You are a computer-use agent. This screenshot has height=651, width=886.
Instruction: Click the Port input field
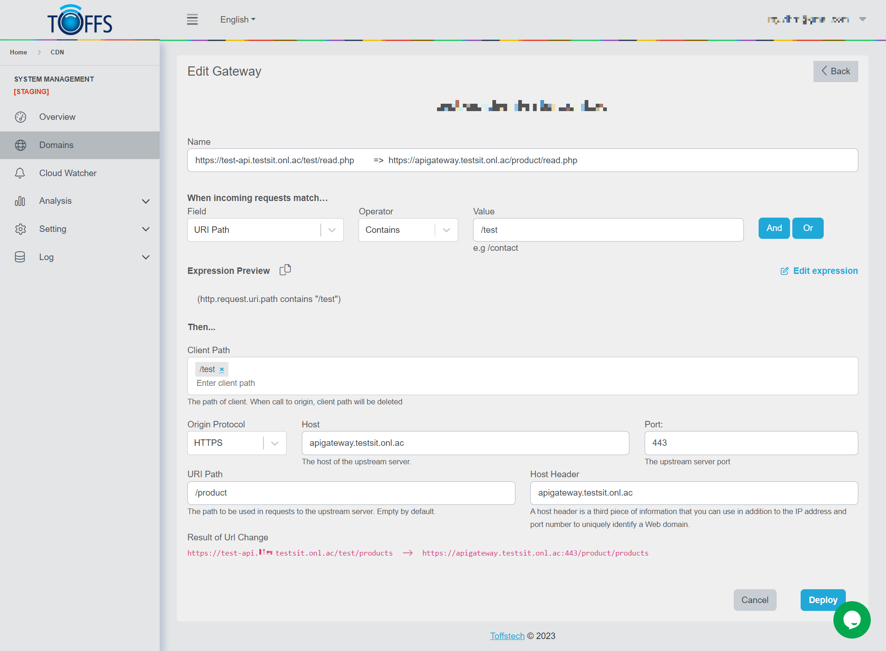(x=751, y=443)
